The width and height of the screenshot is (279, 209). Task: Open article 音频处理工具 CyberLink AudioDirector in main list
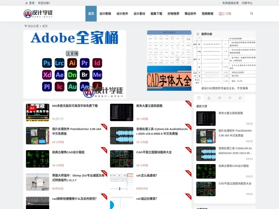[x=162, y=131]
